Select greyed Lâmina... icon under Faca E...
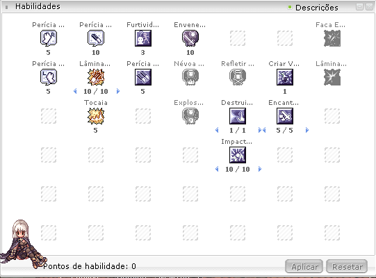 pos(332,77)
